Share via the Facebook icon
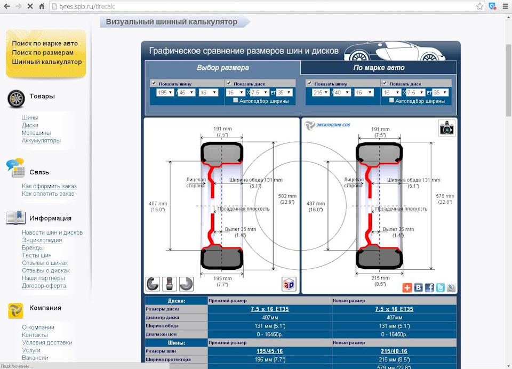512x369 pixels. 429,287
